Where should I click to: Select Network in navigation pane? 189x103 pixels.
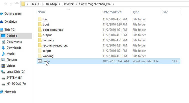click(x=10, y=92)
